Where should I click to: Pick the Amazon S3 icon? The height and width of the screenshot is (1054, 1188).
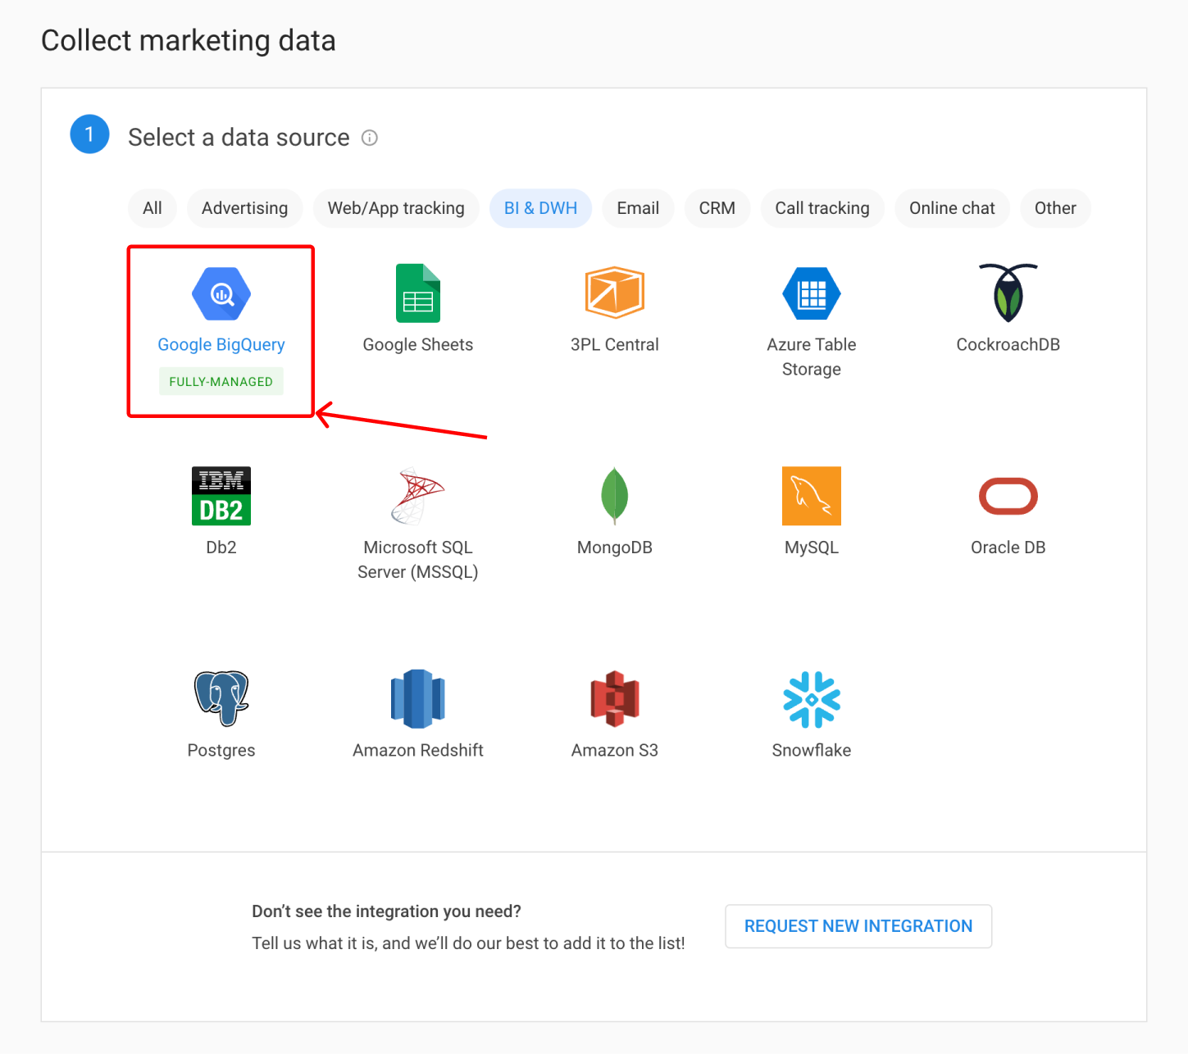point(615,699)
